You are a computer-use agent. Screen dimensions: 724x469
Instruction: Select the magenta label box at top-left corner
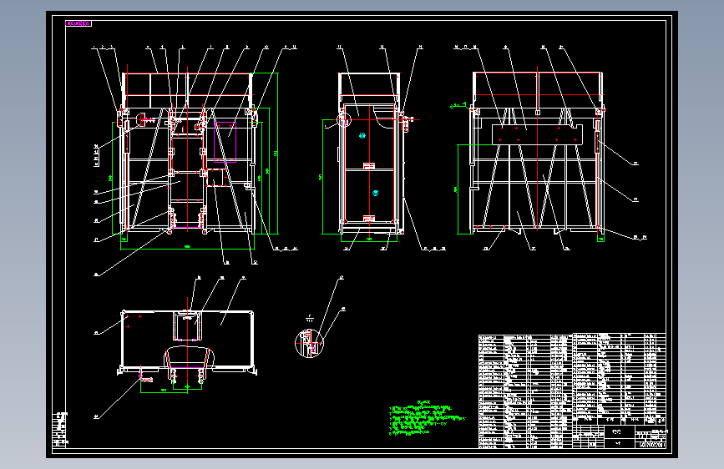pyautogui.click(x=78, y=23)
